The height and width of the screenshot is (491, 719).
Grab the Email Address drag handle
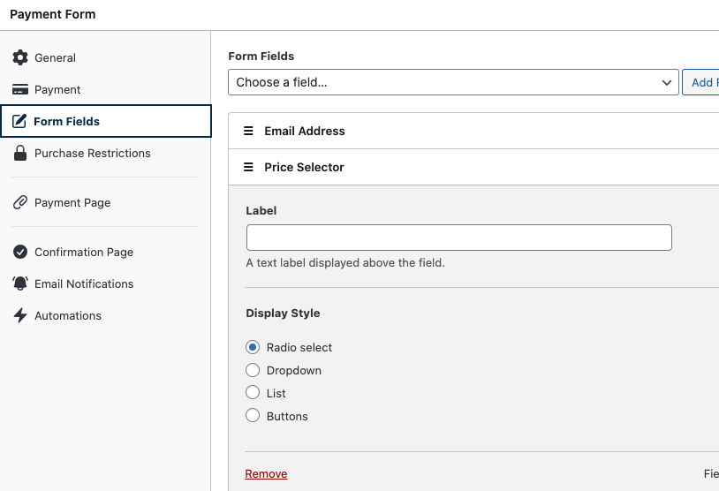(x=248, y=131)
